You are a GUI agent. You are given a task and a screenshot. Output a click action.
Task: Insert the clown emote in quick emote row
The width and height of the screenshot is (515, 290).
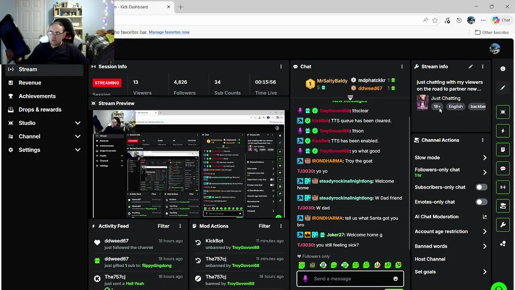coord(377,265)
